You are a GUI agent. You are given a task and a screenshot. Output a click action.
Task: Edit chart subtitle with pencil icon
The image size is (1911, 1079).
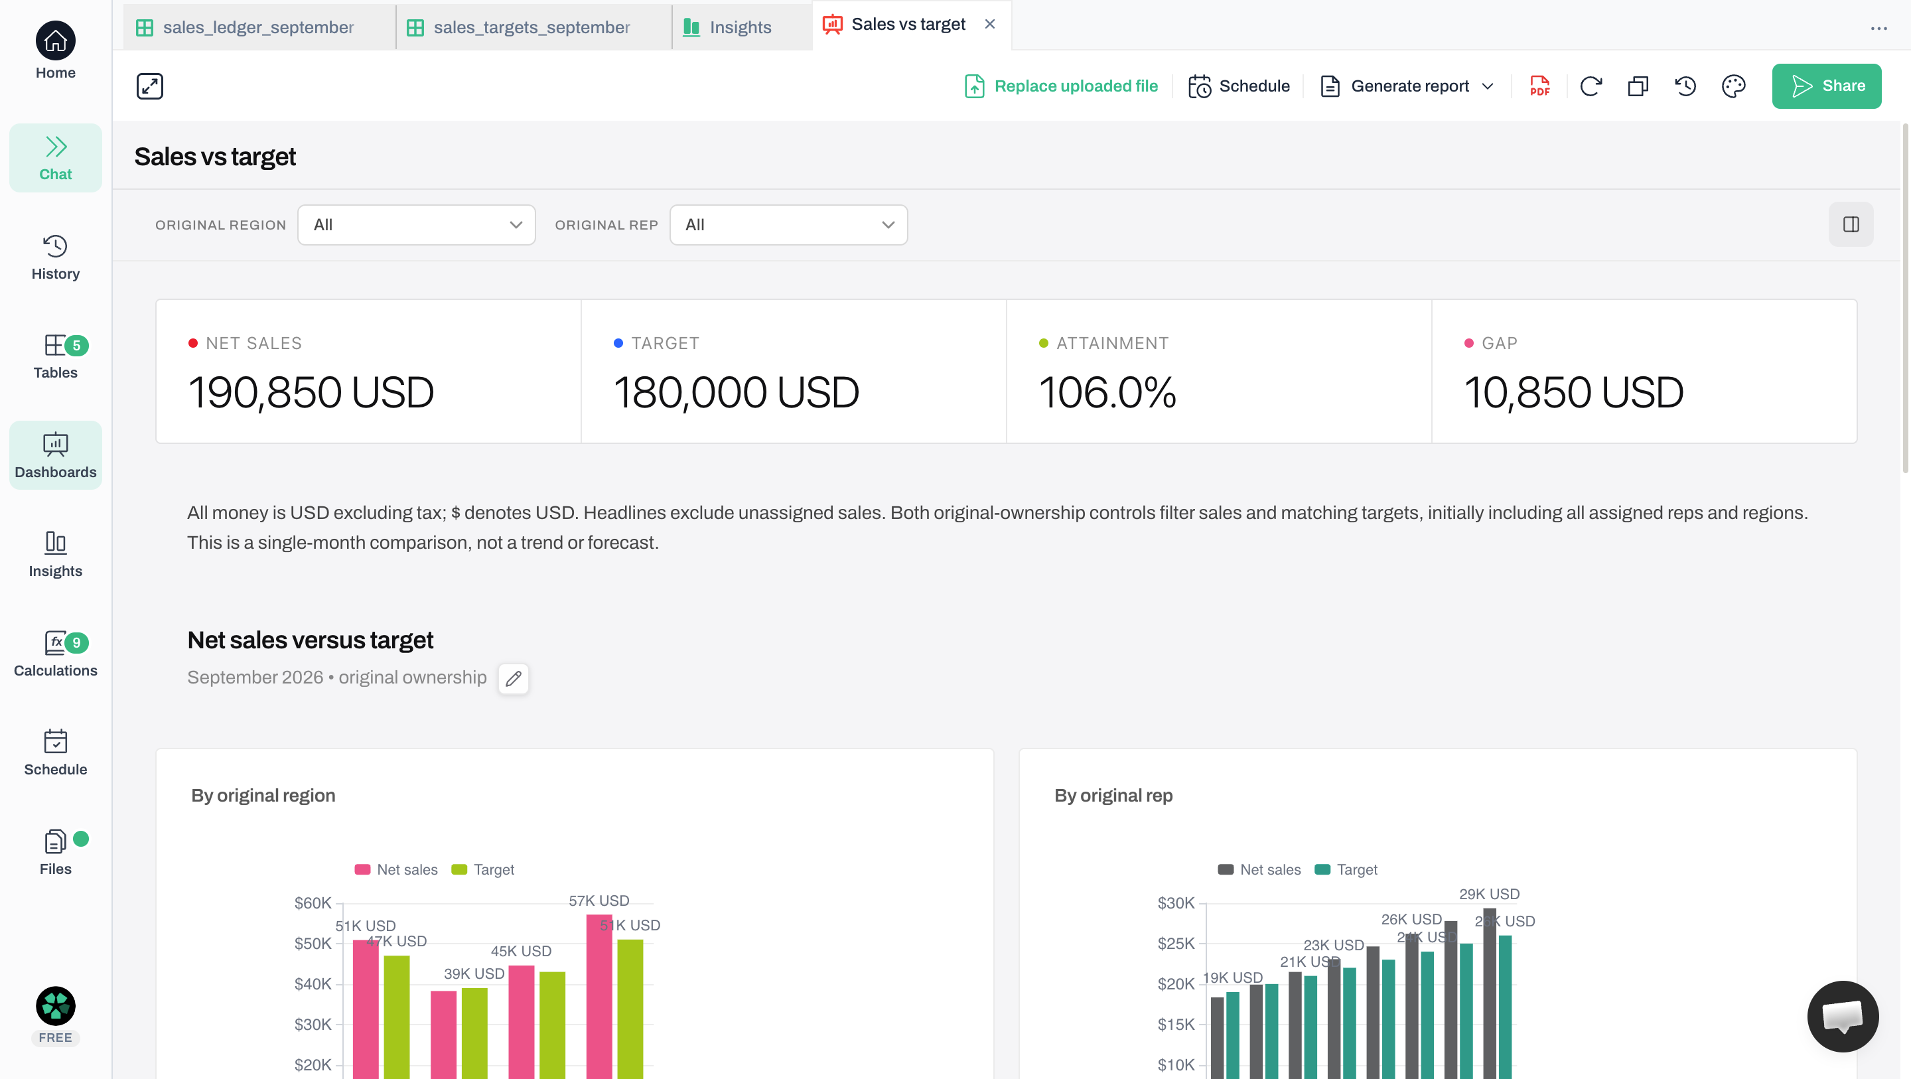point(514,678)
